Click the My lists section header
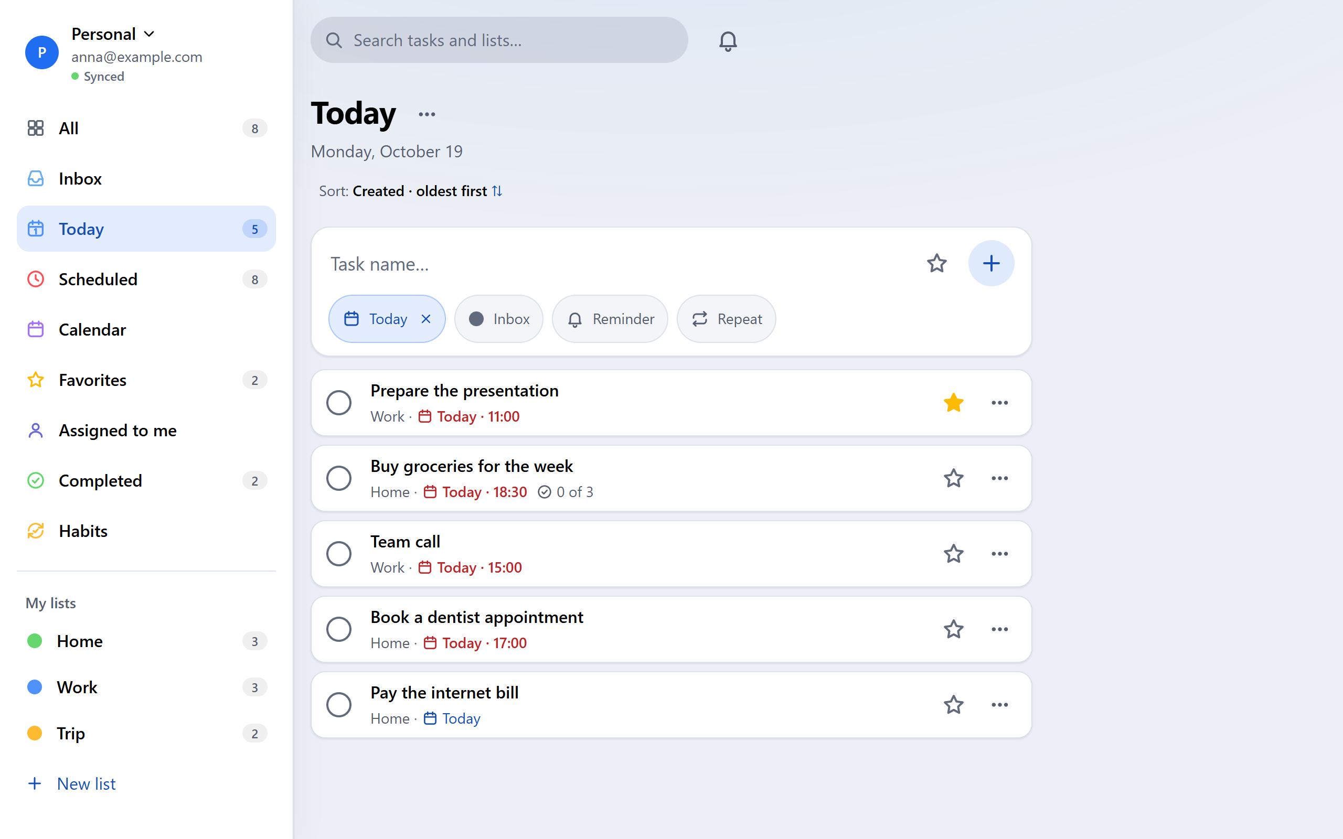The width and height of the screenshot is (1343, 839). coord(50,603)
